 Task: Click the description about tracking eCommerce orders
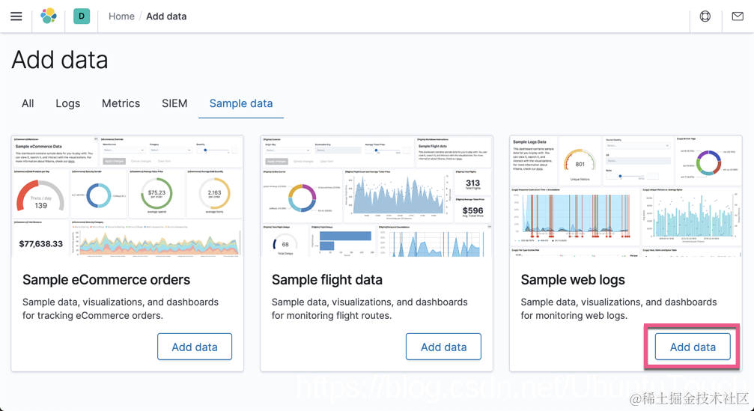(x=121, y=308)
